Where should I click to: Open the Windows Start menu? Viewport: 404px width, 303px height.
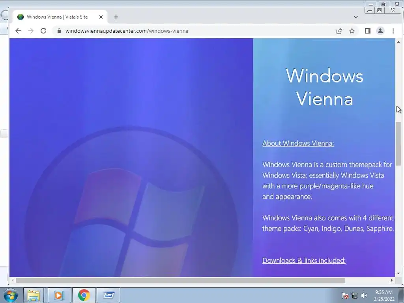pyautogui.click(x=11, y=295)
